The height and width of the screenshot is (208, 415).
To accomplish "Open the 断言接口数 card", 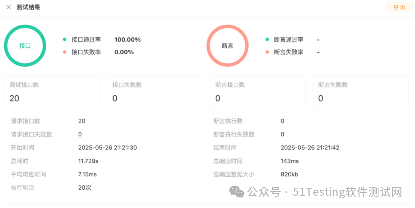I will point(258,92).
